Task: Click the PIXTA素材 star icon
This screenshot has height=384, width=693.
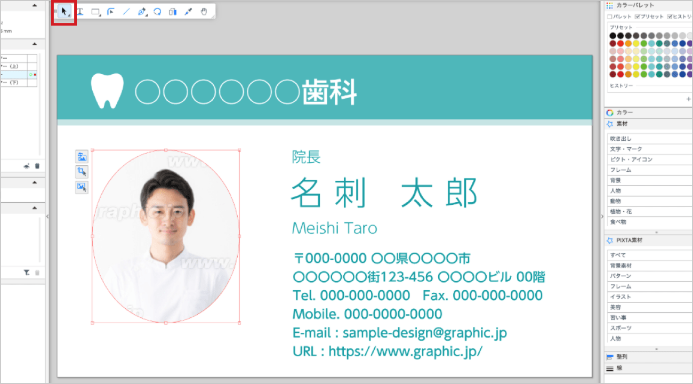Action: [x=610, y=241]
